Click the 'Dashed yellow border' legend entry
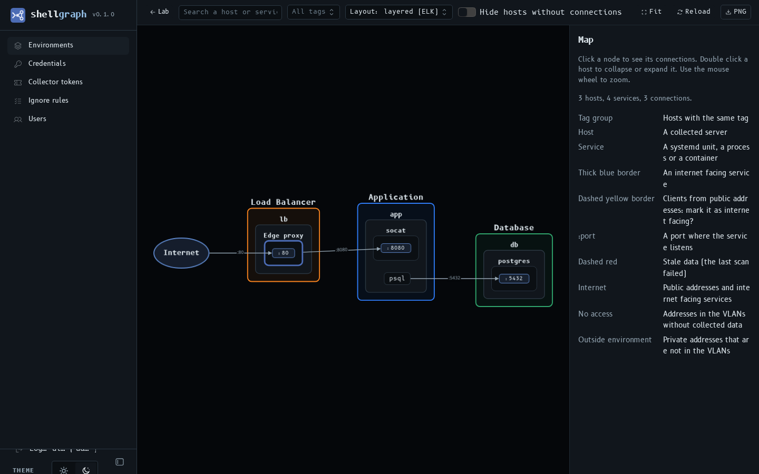 (616, 199)
